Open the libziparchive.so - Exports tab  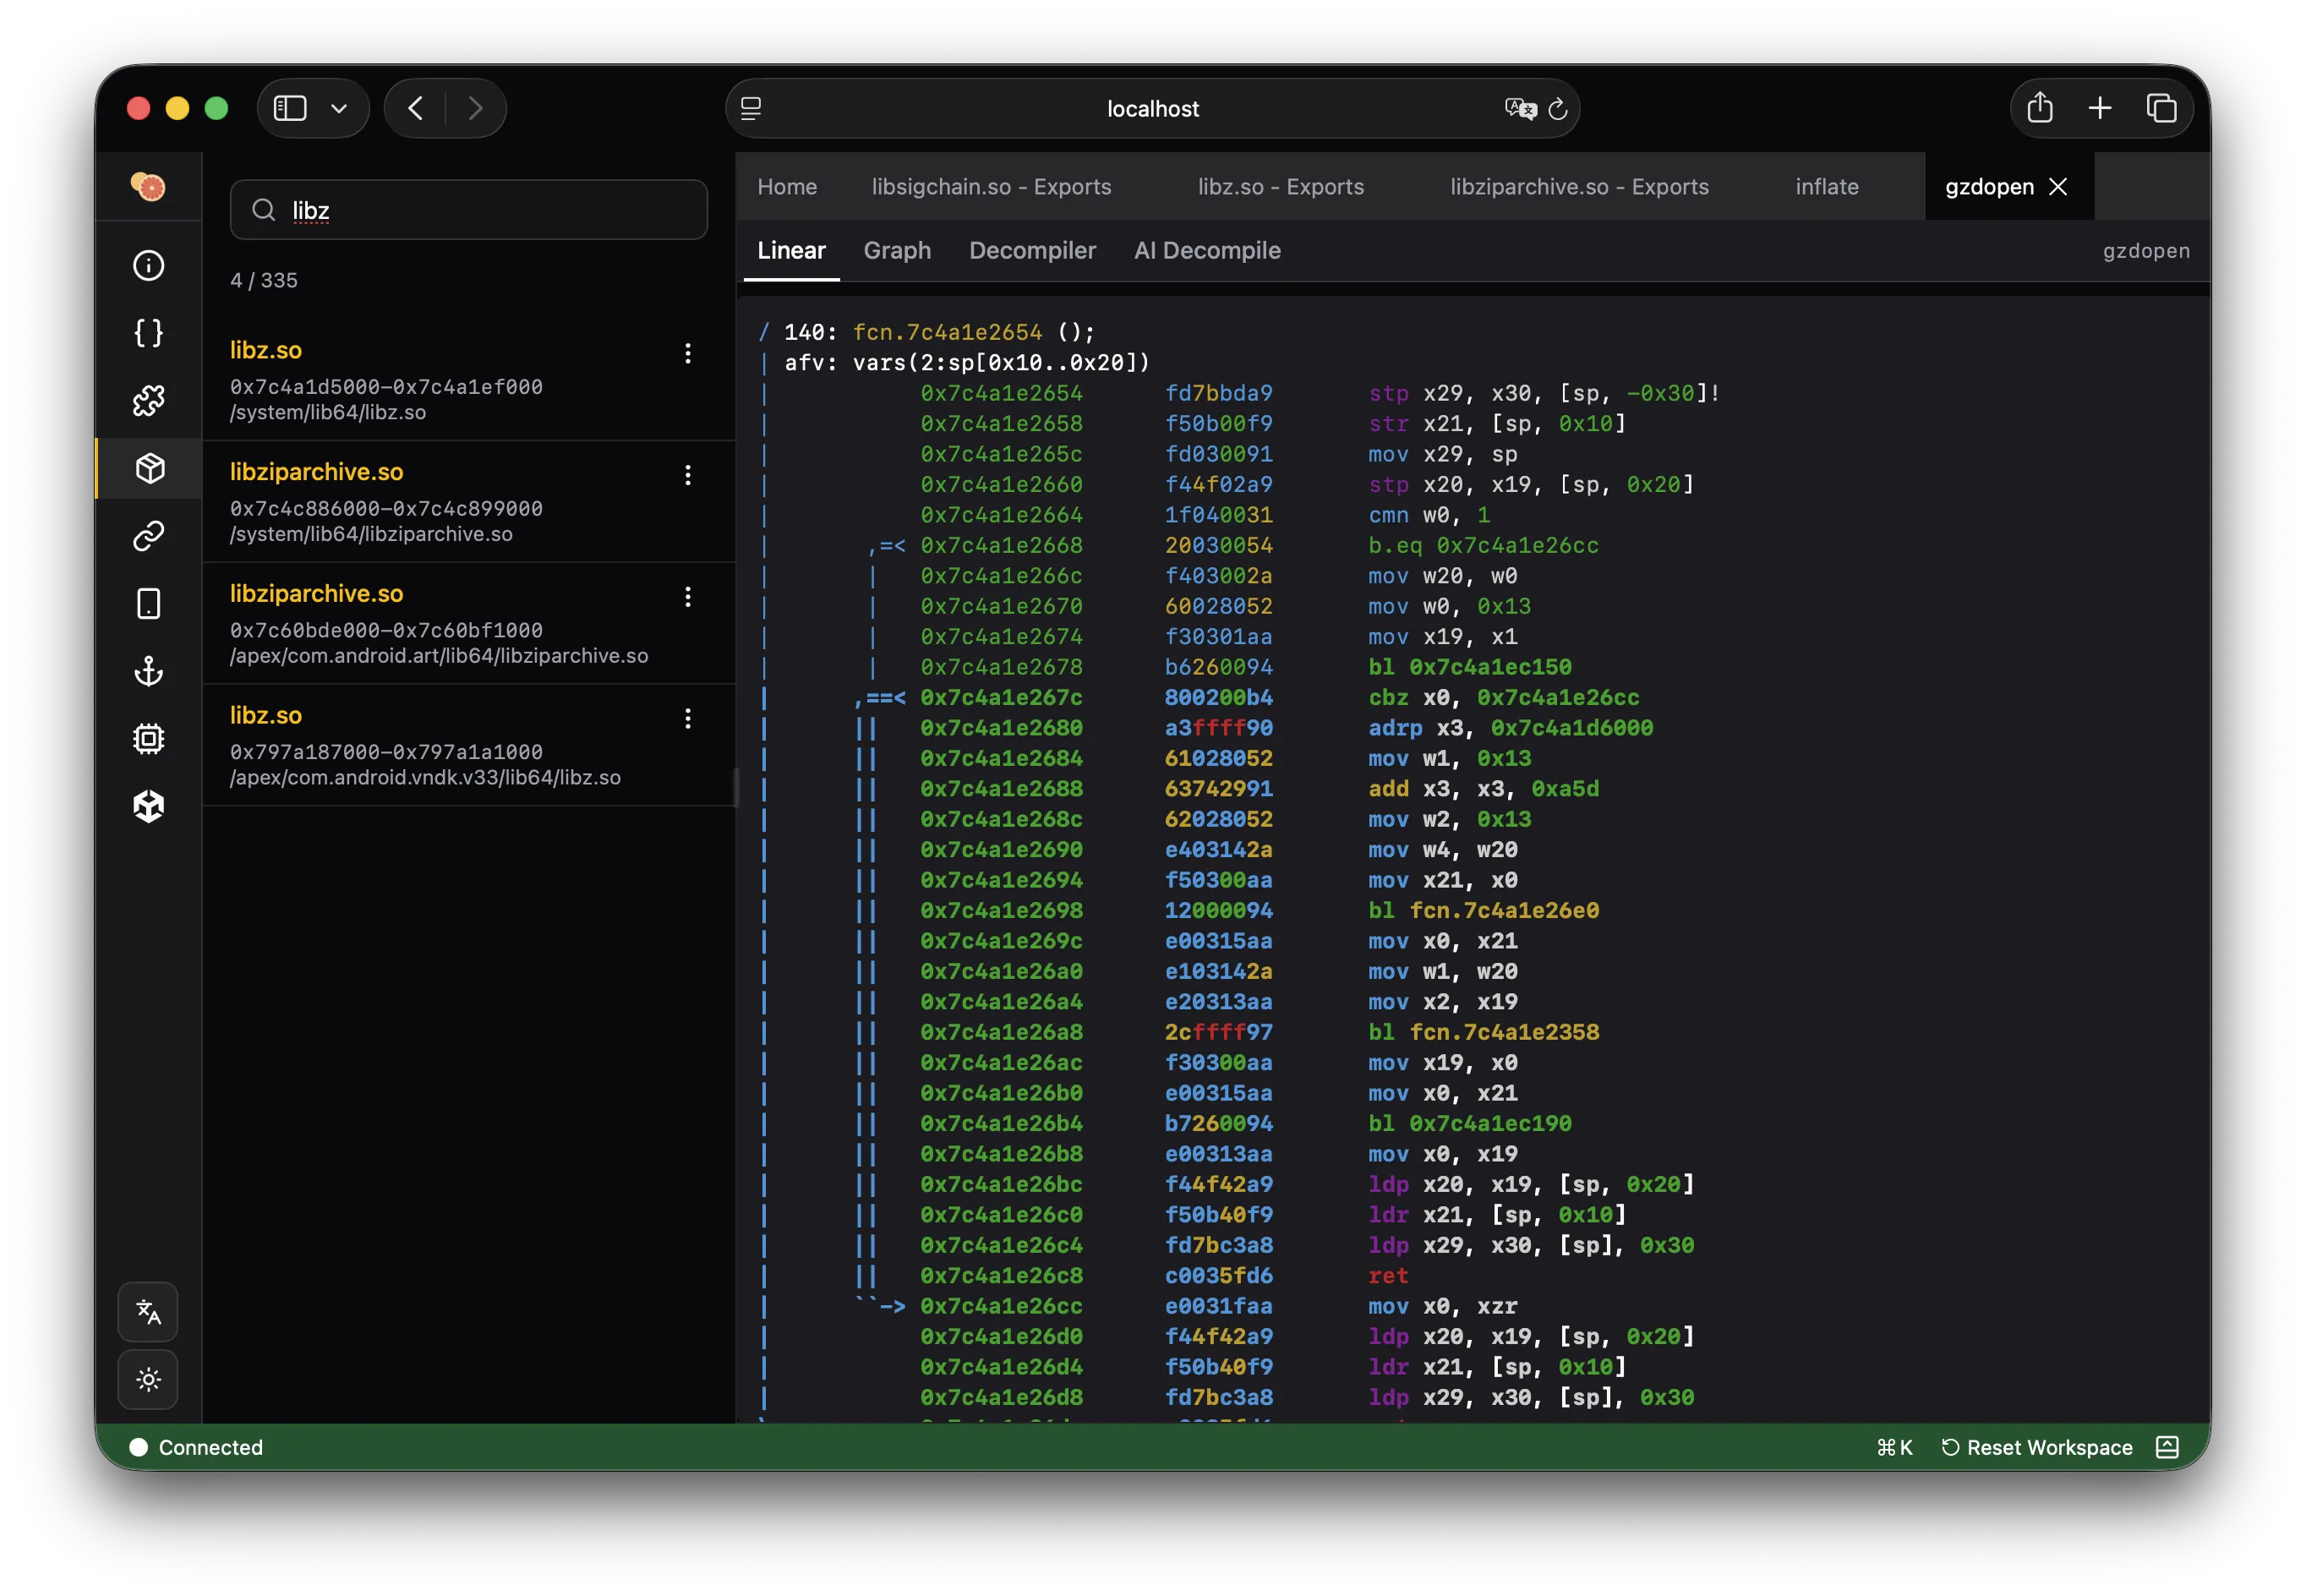[x=1579, y=187]
